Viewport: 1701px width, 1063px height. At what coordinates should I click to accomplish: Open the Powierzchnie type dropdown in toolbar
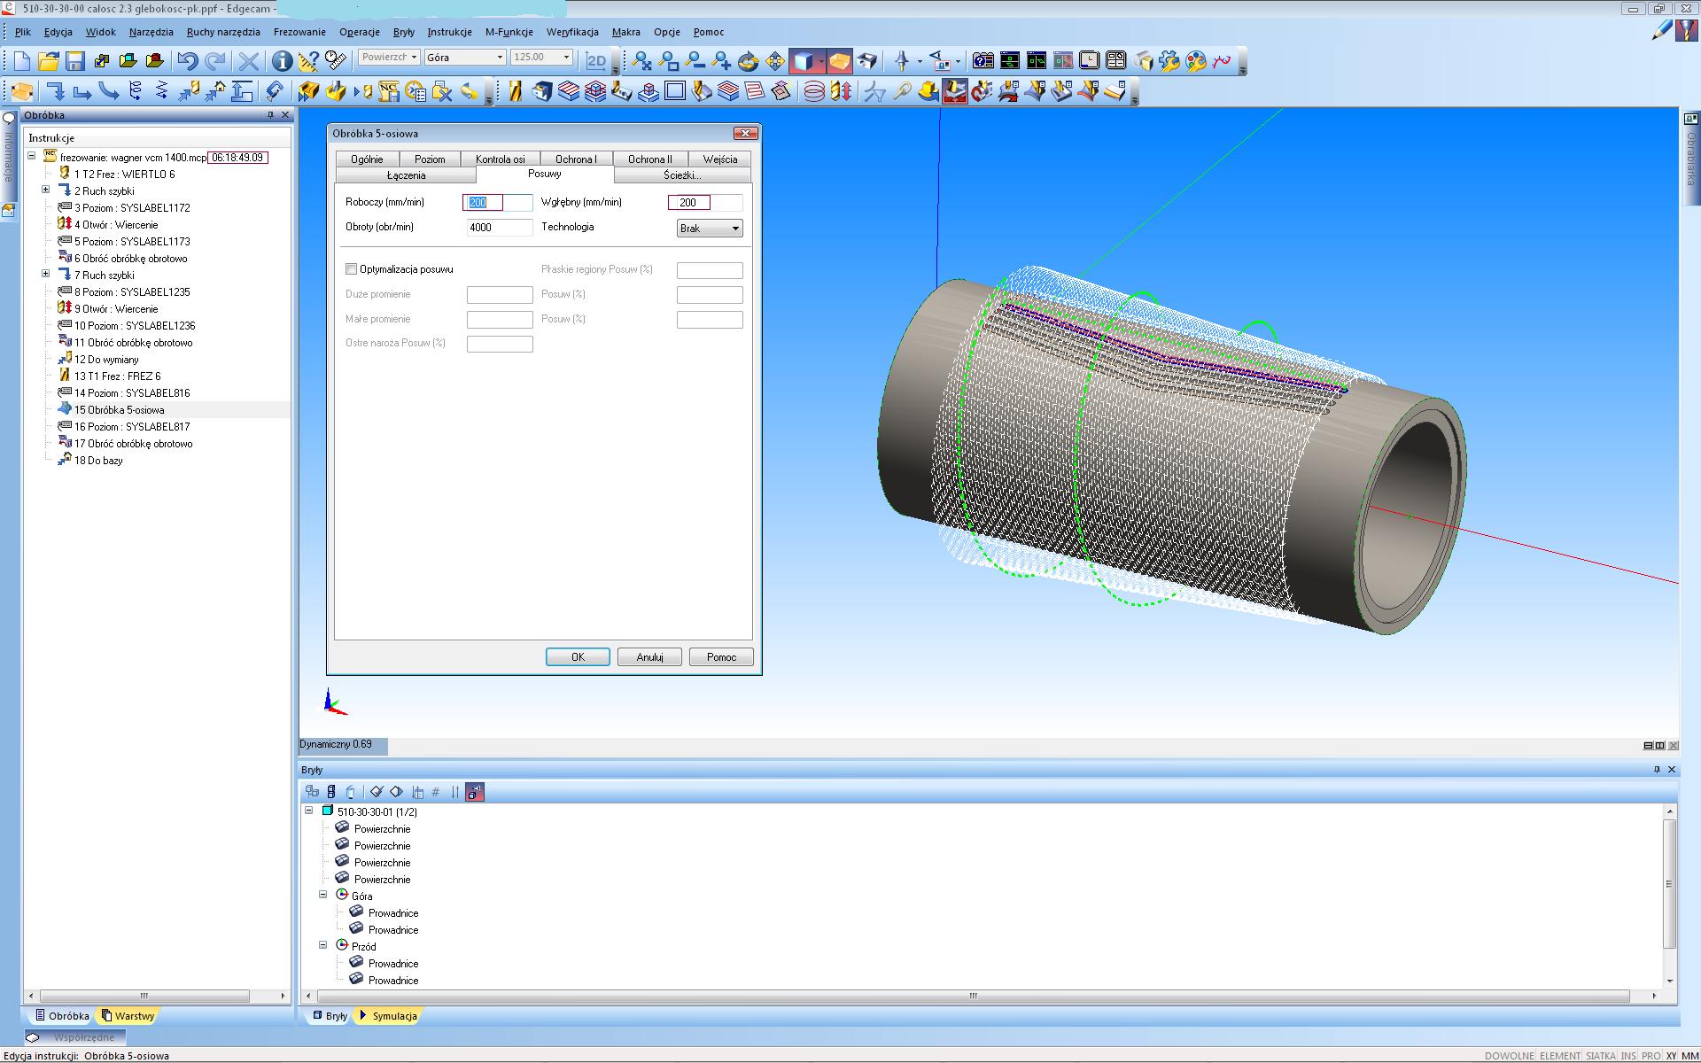[x=388, y=57]
